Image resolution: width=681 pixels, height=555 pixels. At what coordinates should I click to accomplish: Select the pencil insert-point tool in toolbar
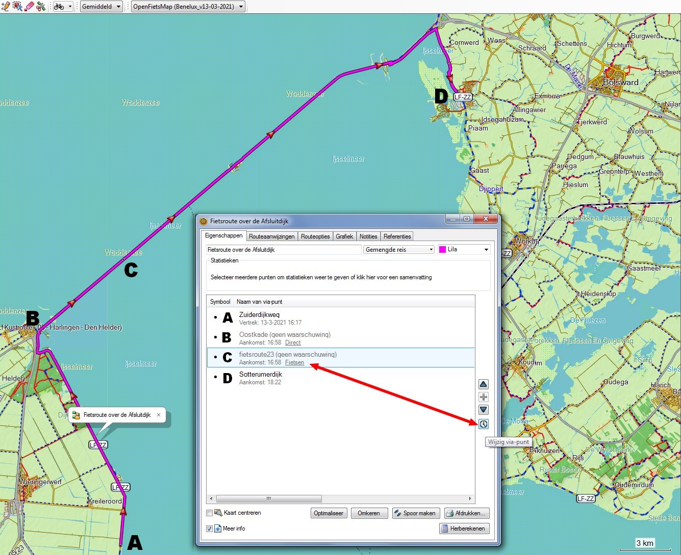click(x=6, y=6)
